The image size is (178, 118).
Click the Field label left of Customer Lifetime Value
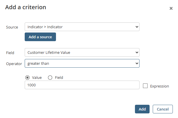(10, 53)
